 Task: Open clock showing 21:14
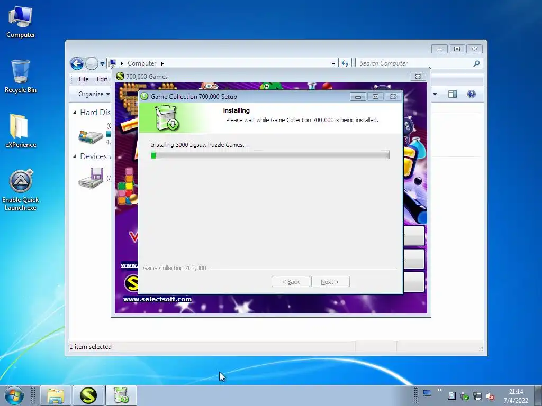pyautogui.click(x=516, y=396)
